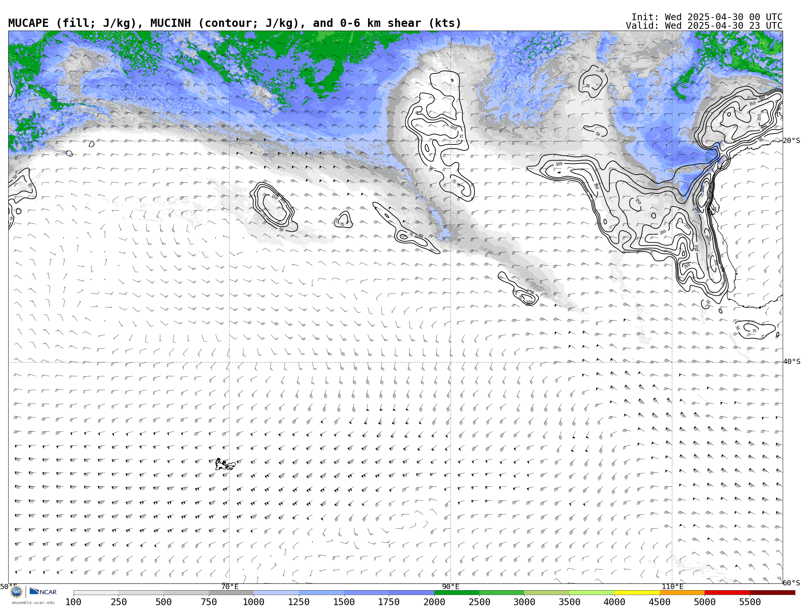Pick the pale blue swatch between 1000 and 1250
Image resolution: width=807 pixels, height=607 pixels.
pyautogui.click(x=276, y=593)
